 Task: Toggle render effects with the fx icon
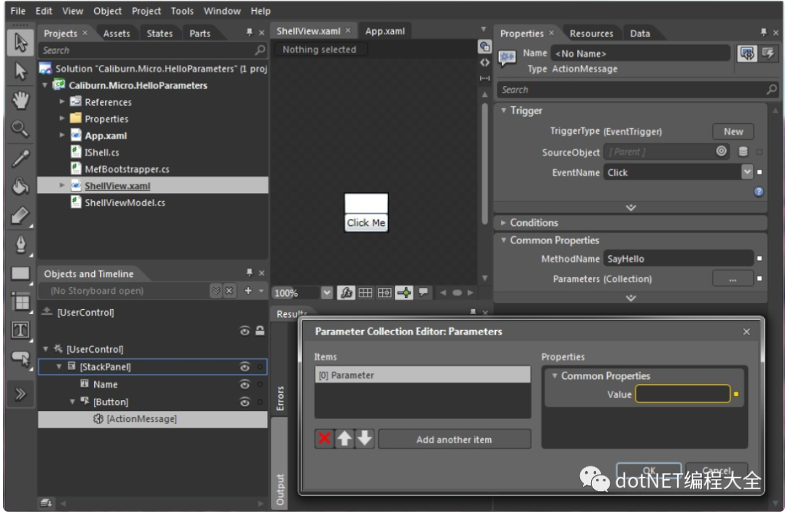(346, 293)
